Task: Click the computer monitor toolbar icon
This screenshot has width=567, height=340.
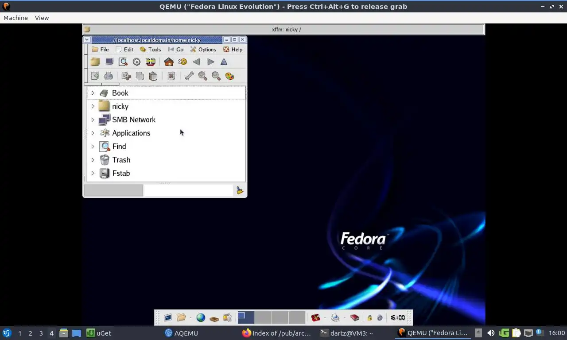Action: tap(109, 62)
